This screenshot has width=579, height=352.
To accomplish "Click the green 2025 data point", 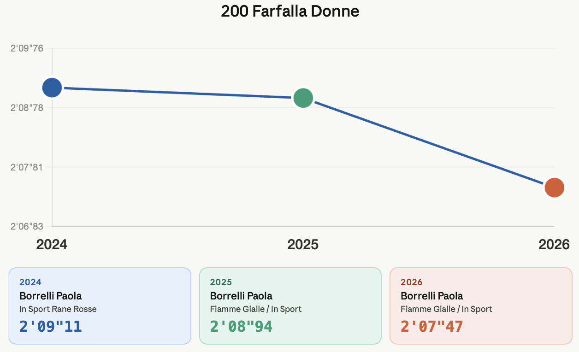I will coord(303,98).
